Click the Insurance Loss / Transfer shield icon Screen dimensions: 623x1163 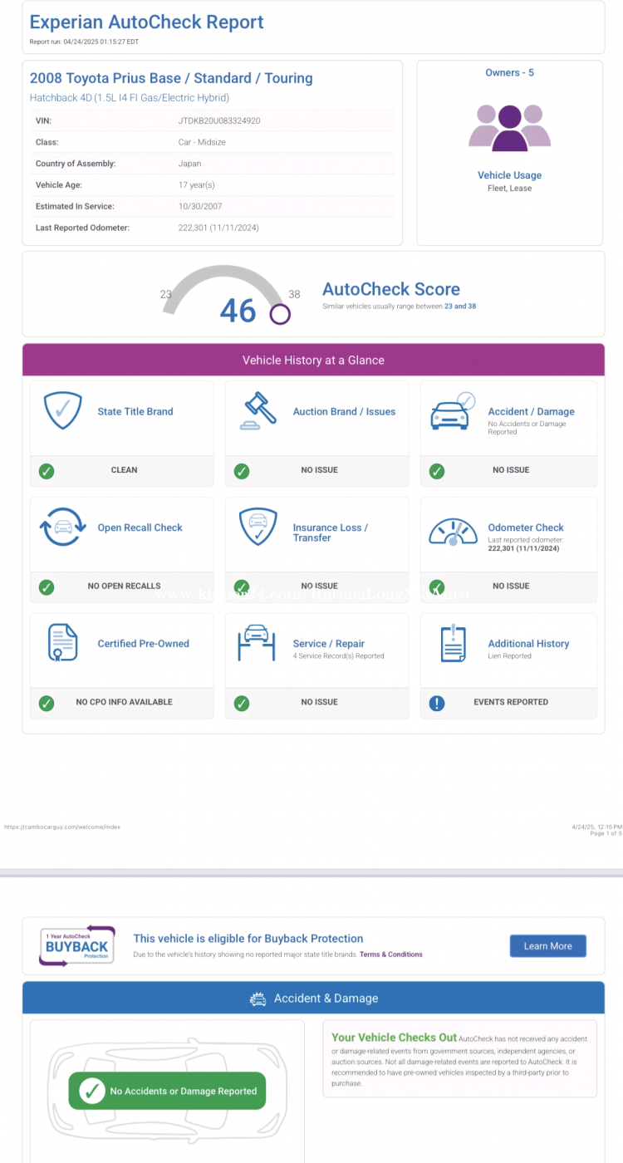pos(258,528)
